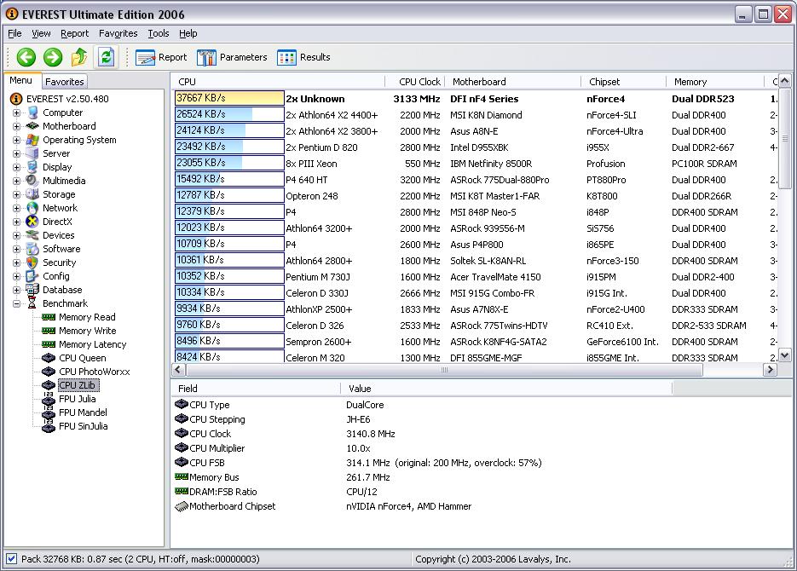This screenshot has height=571, width=797.
Task: Open Parameters in the toolbar
Action: (232, 57)
